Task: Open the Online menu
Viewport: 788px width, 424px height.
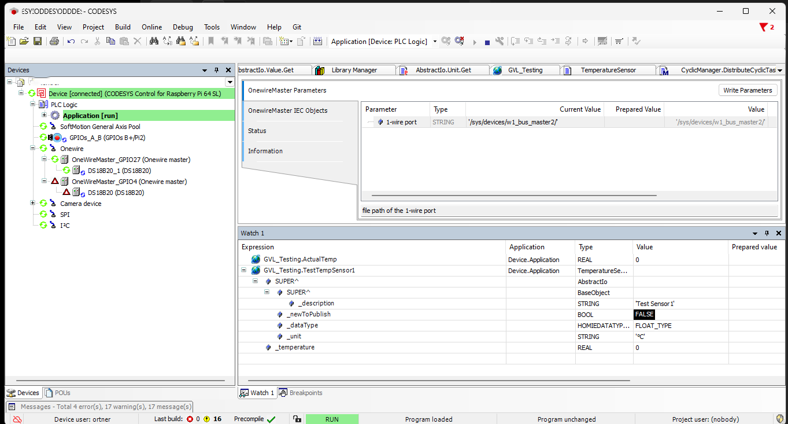Action: (152, 27)
